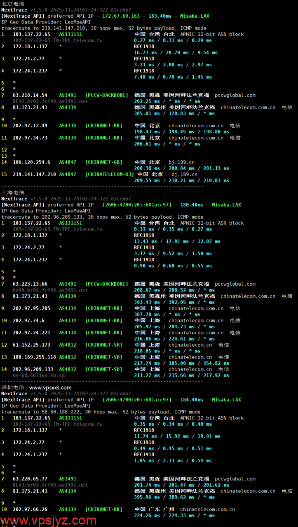Image resolution: width=298 pixels, height=527 pixels.
Task: Click IP address 202.97.66.26
Action: (30, 509)
